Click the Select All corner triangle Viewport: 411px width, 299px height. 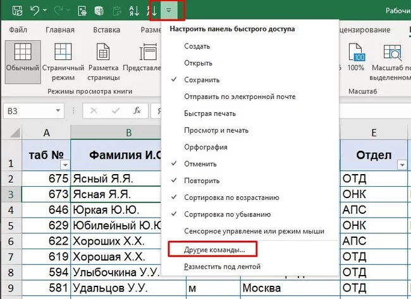(15, 133)
